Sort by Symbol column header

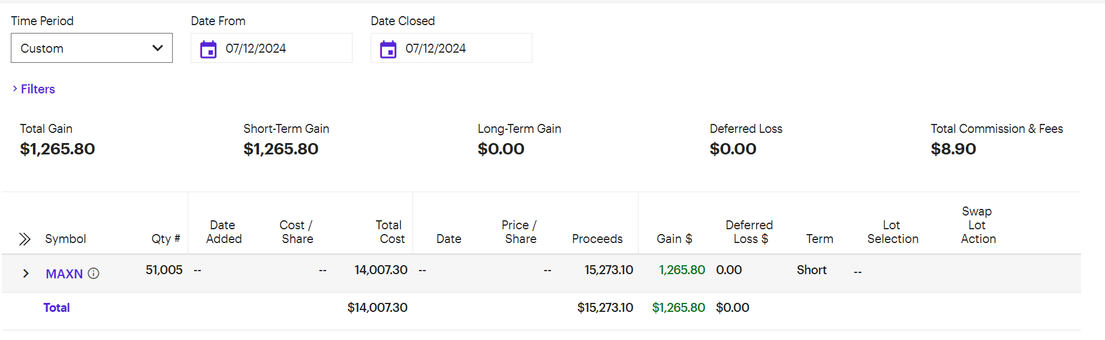coord(65,239)
